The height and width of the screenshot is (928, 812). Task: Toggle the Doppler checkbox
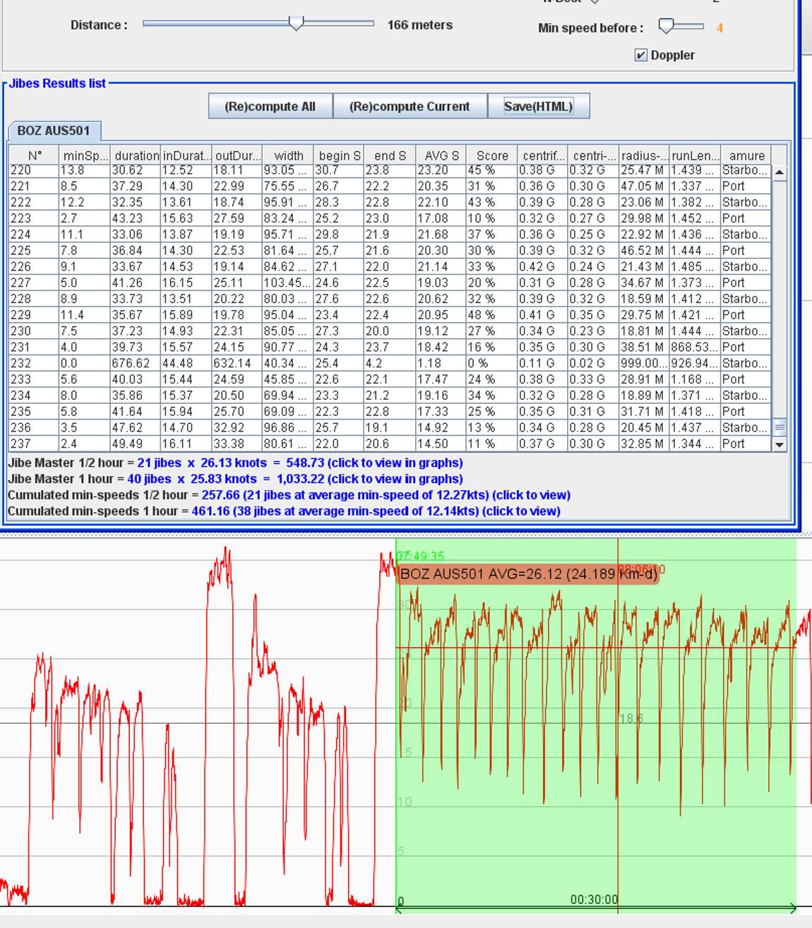click(641, 55)
